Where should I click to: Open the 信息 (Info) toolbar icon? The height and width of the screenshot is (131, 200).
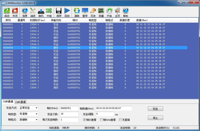click(x=25, y=11)
